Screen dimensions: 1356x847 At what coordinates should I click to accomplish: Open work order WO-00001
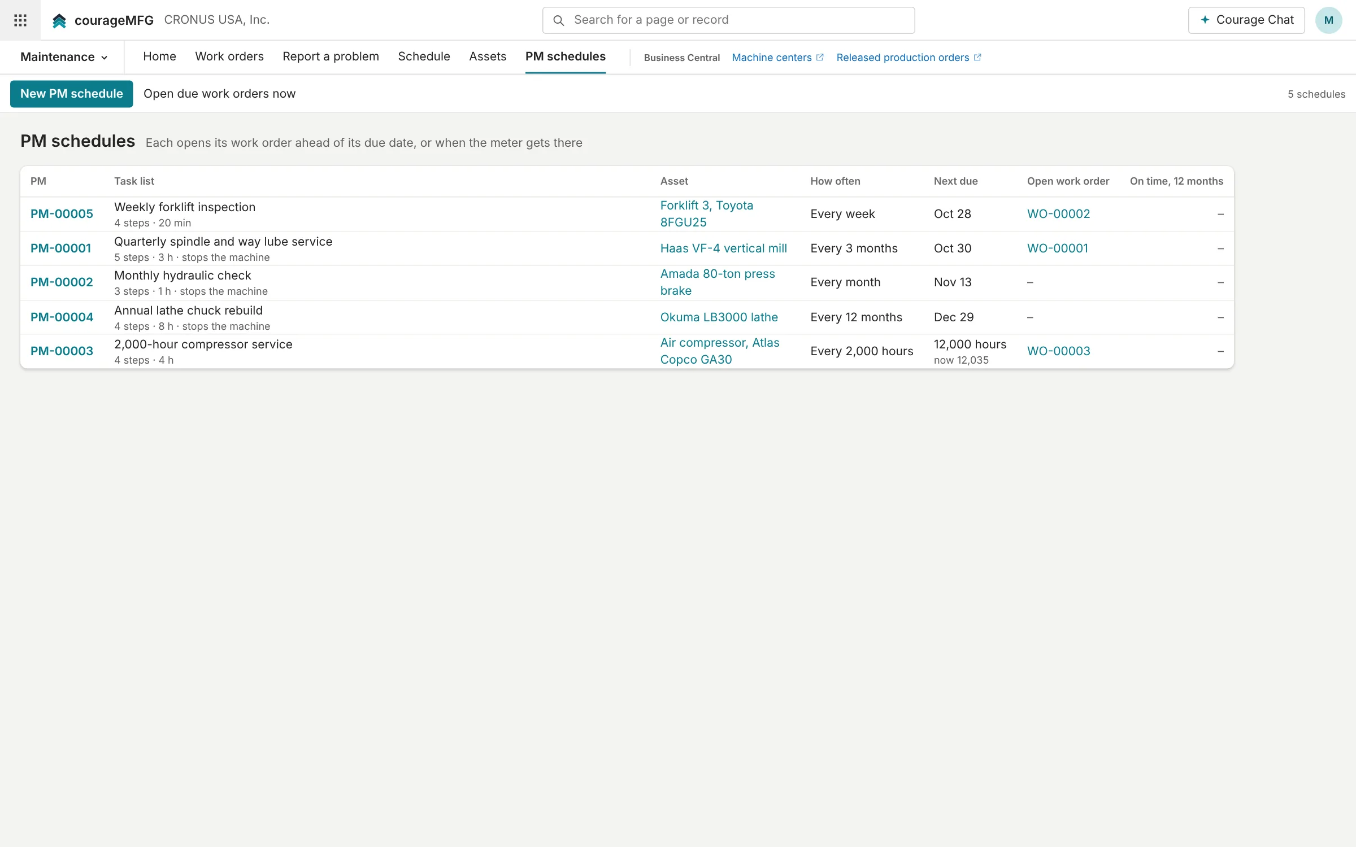1058,248
